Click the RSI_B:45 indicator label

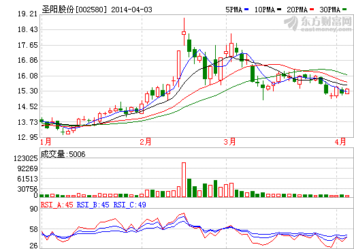click(93, 205)
